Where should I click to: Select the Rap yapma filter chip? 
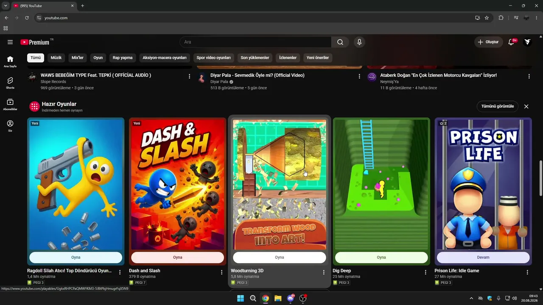coord(123,58)
